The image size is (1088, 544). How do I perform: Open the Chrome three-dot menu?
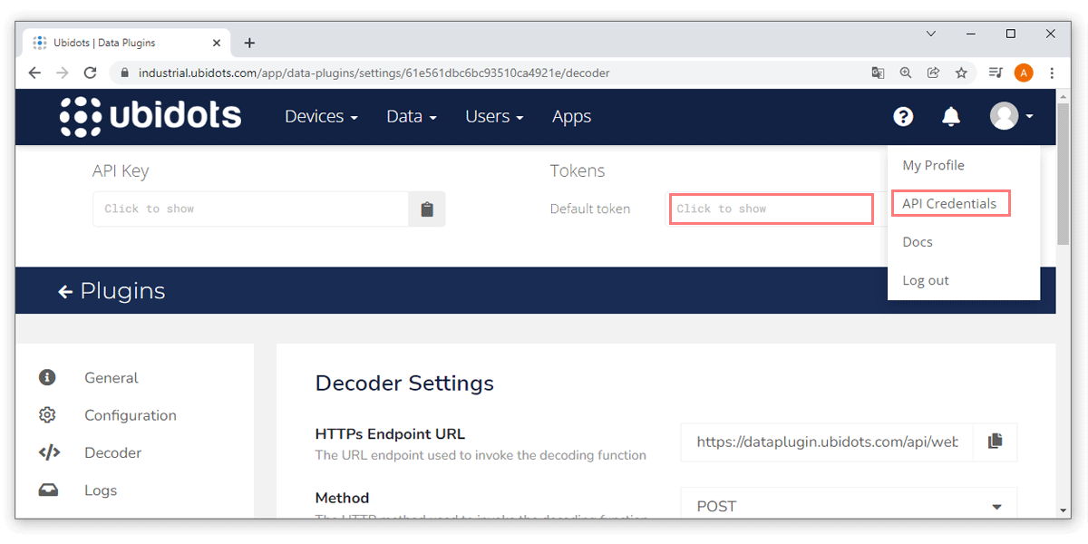pyautogui.click(x=1052, y=73)
